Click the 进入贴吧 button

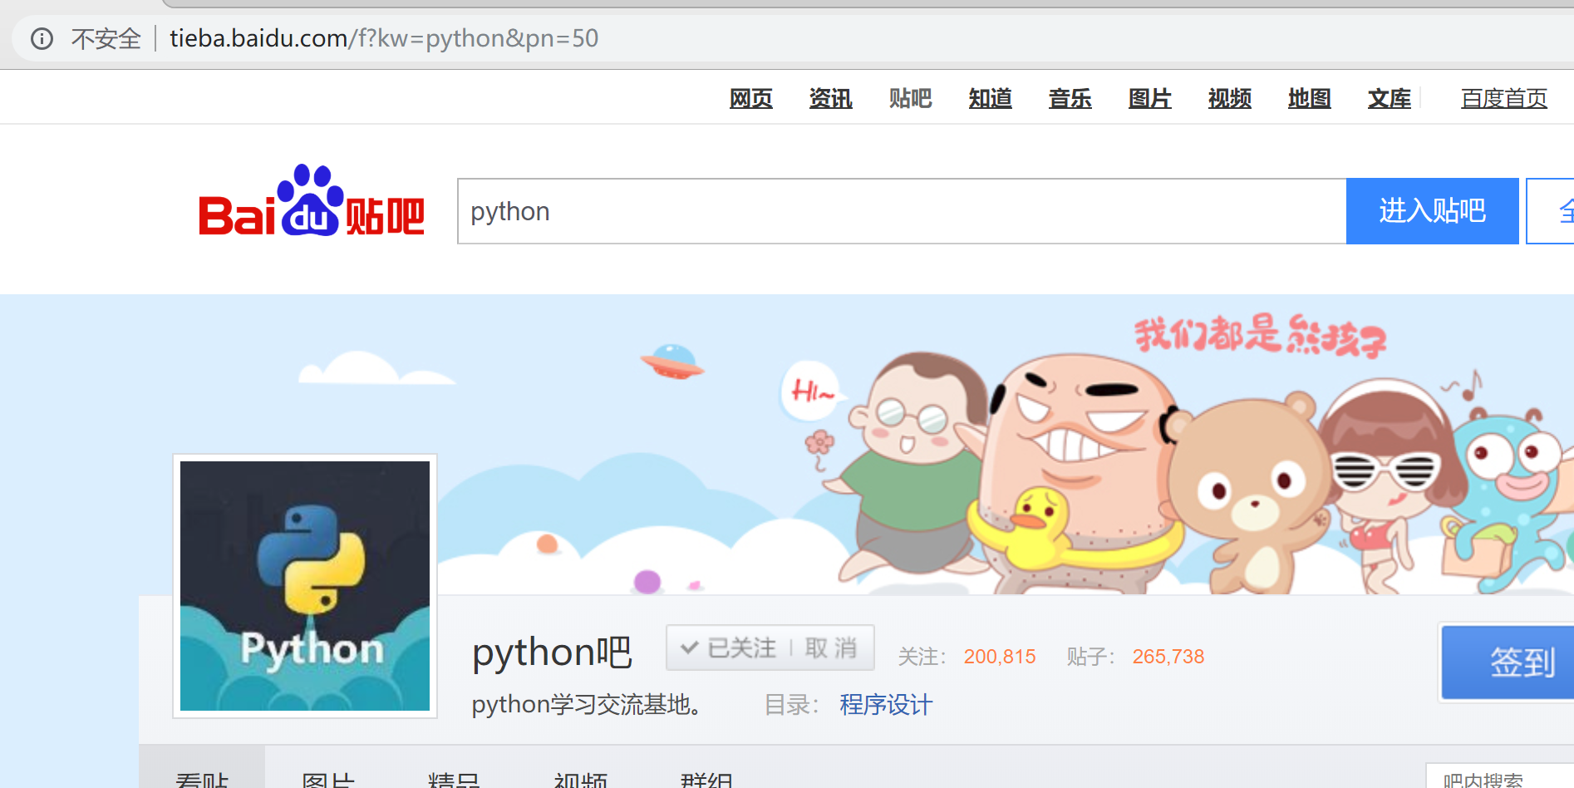click(1433, 211)
